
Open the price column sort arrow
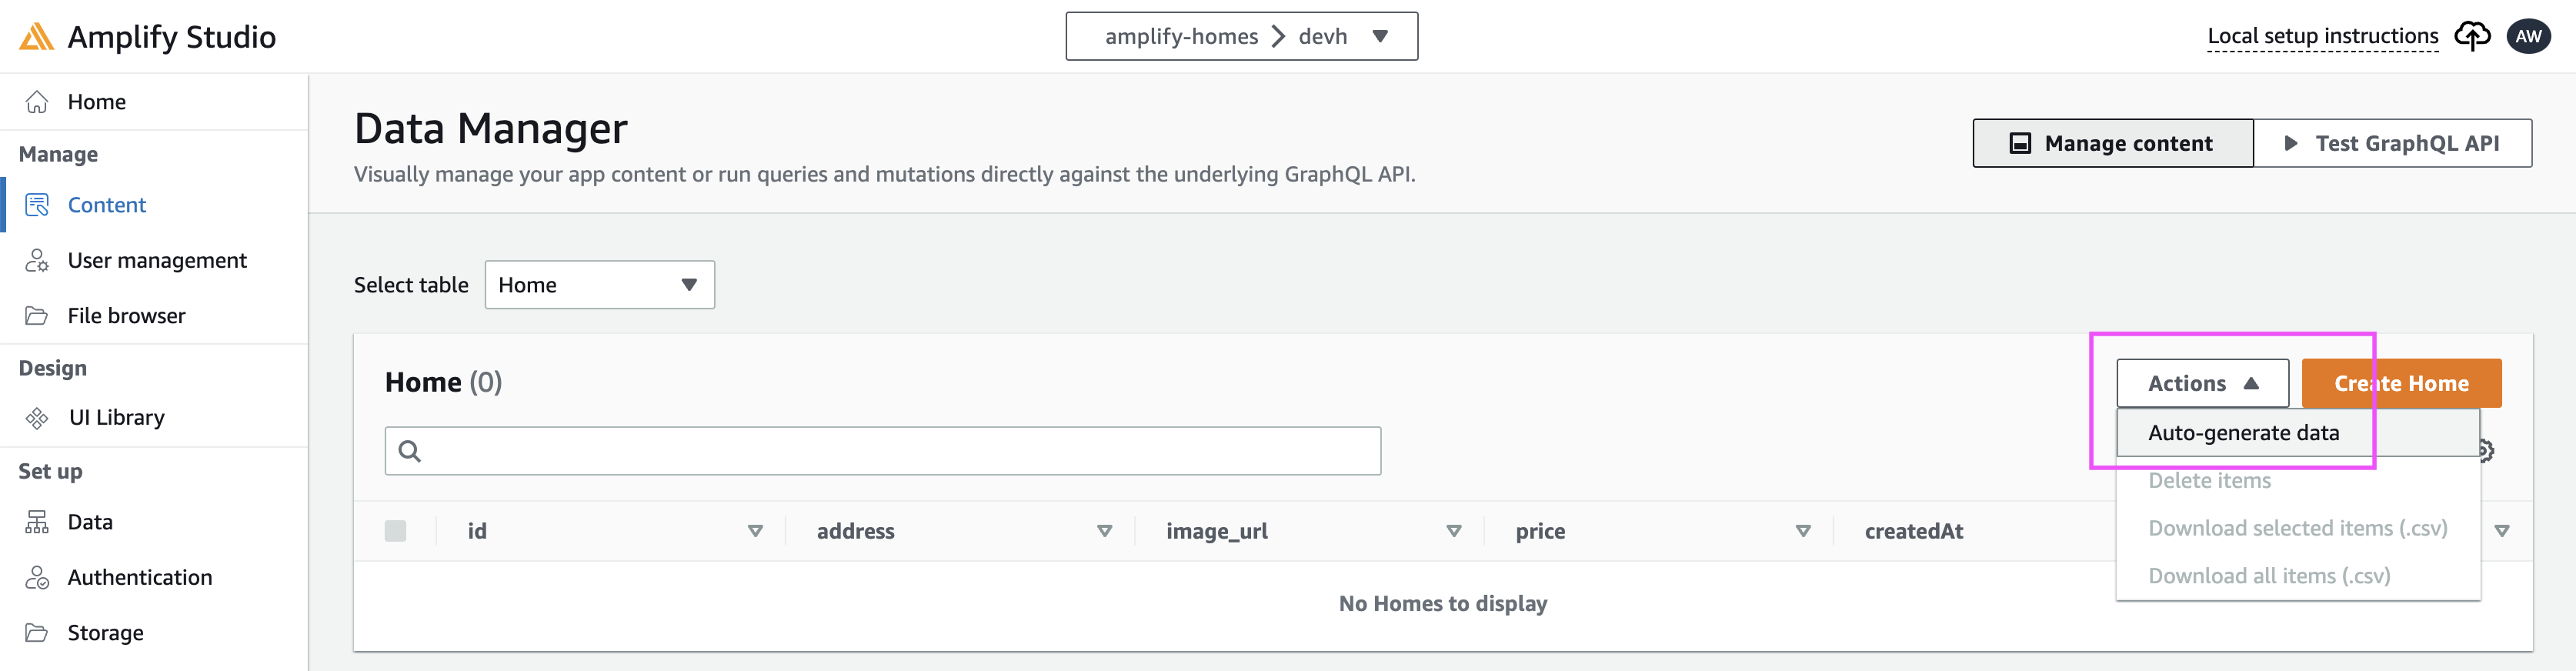tap(1802, 531)
